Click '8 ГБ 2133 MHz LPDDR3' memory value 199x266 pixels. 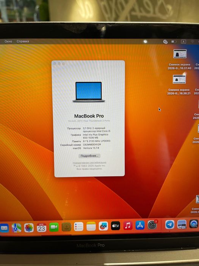[x=97, y=141]
